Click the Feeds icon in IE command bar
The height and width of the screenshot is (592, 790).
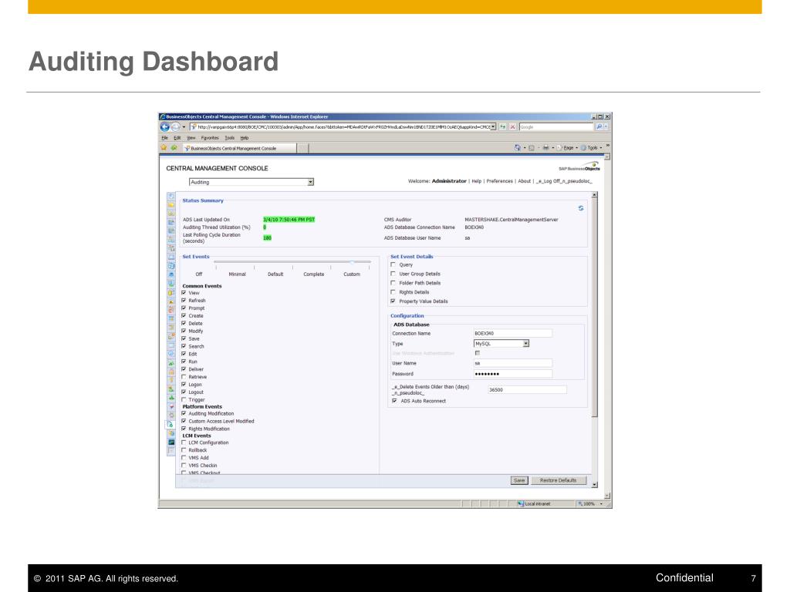click(x=531, y=148)
